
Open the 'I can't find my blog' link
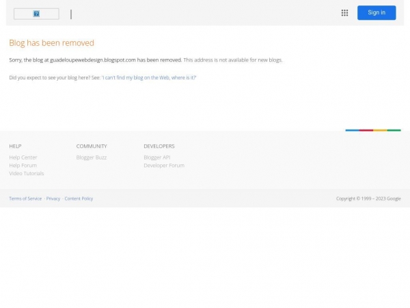coord(149,77)
